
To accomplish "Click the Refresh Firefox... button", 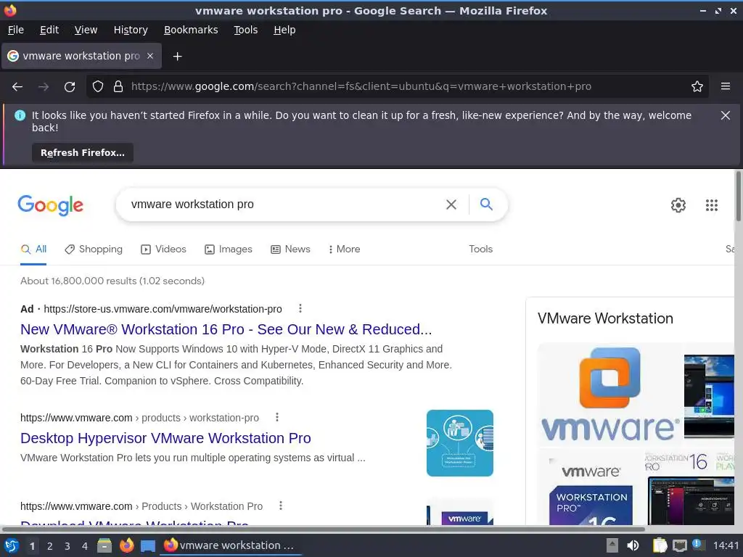I will [83, 152].
